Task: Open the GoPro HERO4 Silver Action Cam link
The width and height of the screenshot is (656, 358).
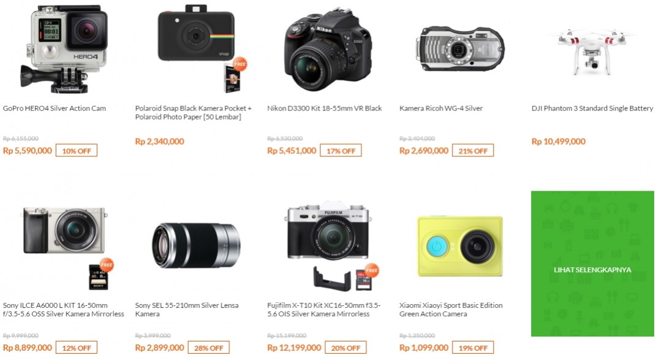Action: [x=55, y=109]
